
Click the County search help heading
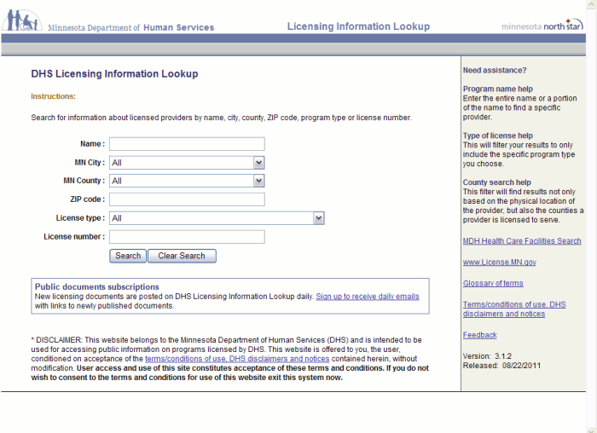pos(497,182)
